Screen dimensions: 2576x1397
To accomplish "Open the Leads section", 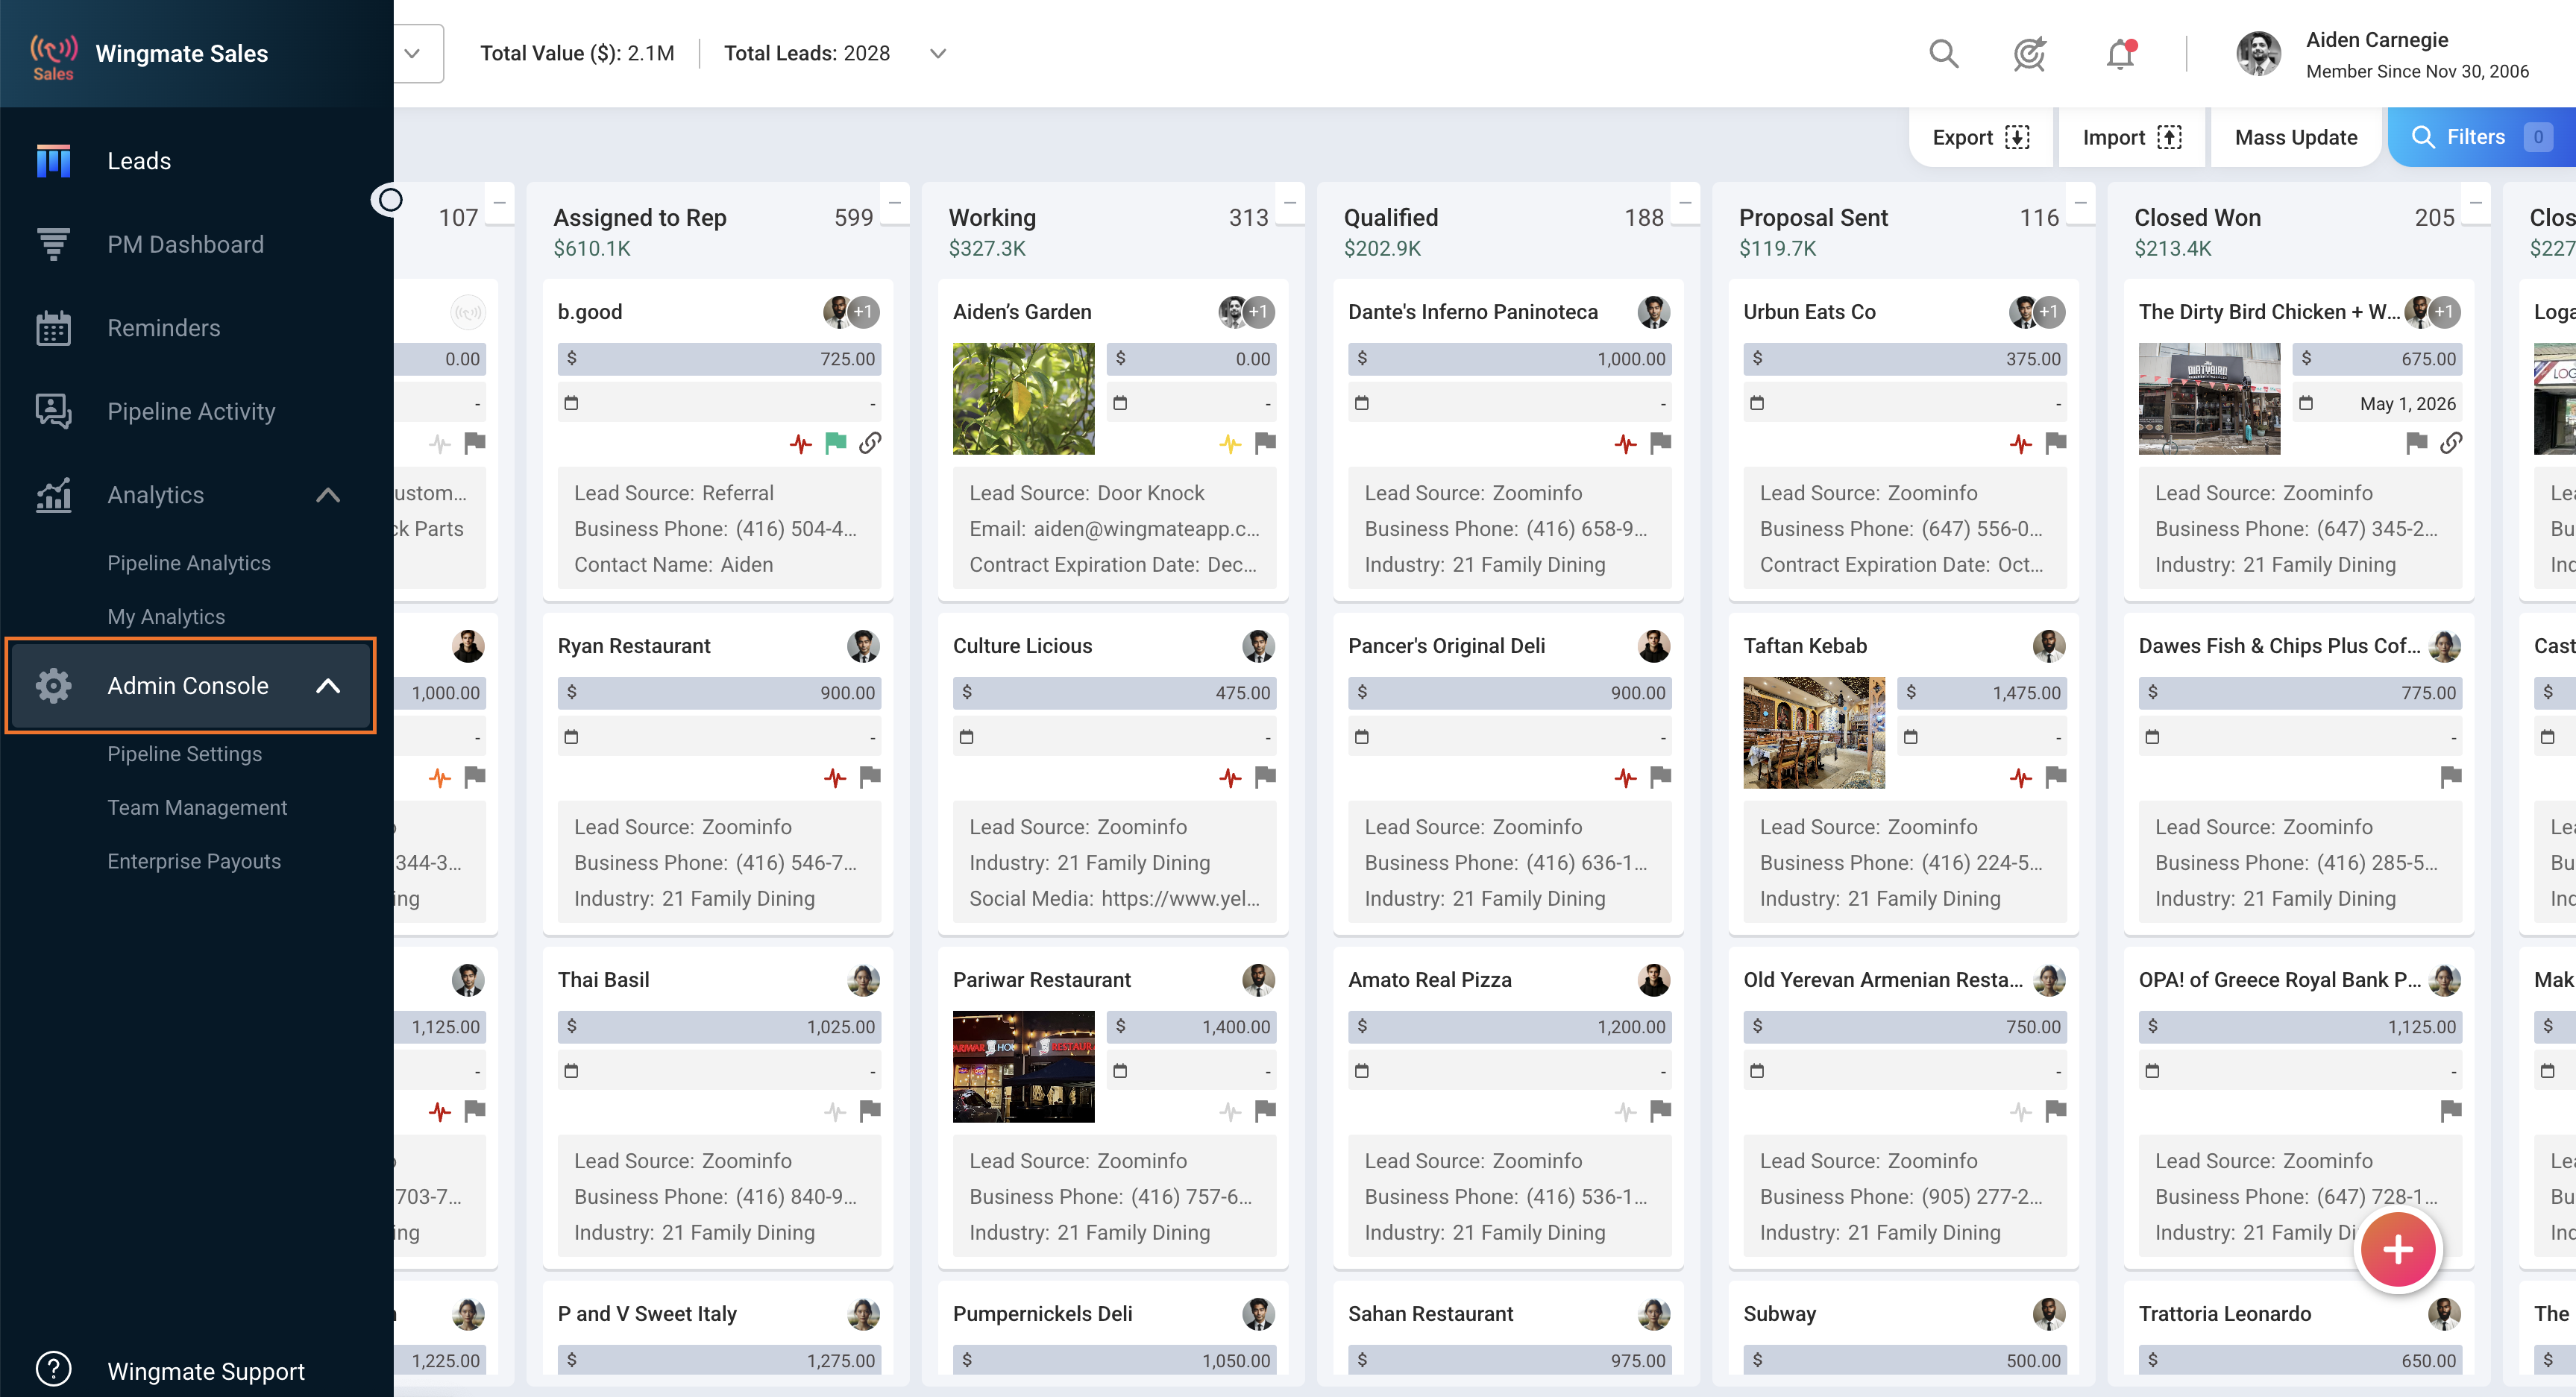I will [x=139, y=161].
